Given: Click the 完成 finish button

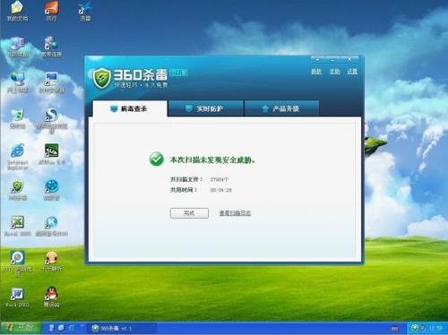Looking at the screenshot, I should [189, 213].
